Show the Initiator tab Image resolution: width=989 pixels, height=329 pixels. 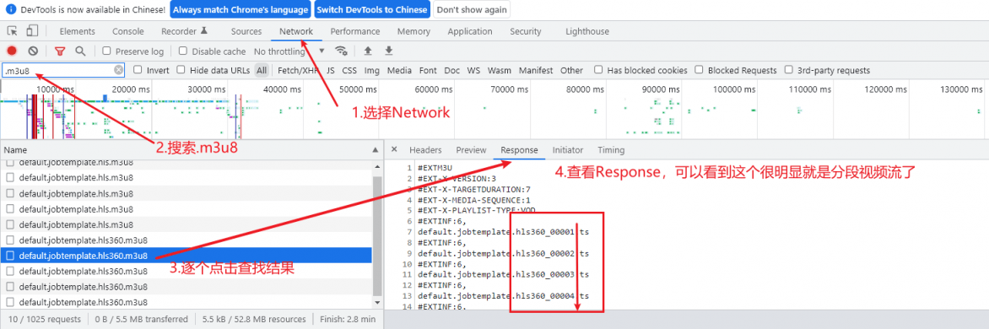pyautogui.click(x=568, y=150)
